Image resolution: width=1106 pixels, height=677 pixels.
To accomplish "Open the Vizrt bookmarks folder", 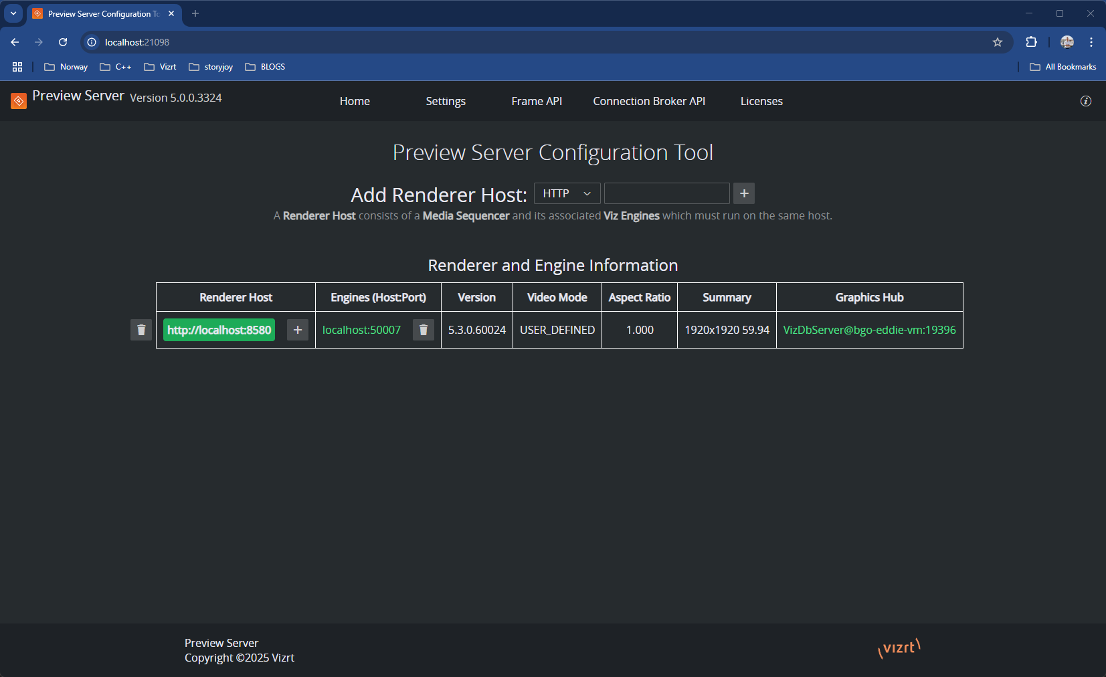I will click(x=160, y=67).
